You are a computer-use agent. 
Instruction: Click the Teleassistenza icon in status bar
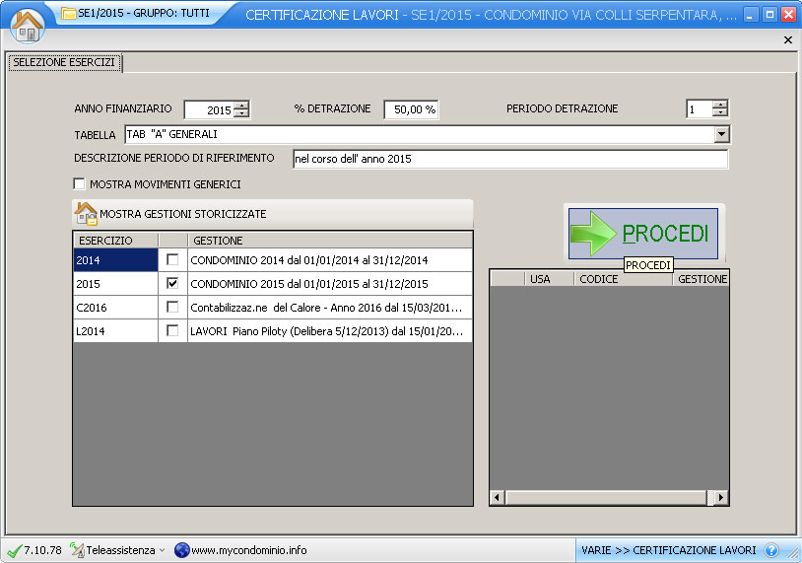[78, 550]
